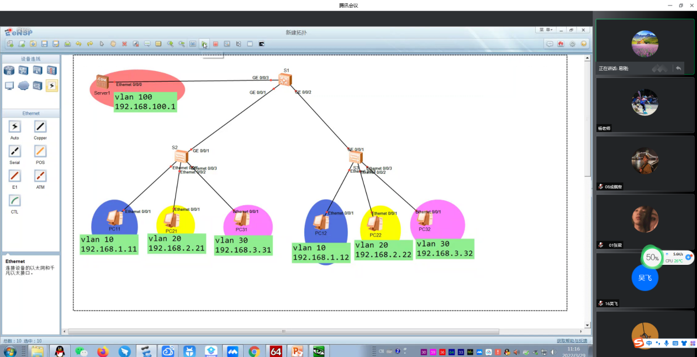Screen dimensions: 697x357
Task: Open the 吴飞 participant avatar tile
Action: (x=645, y=280)
